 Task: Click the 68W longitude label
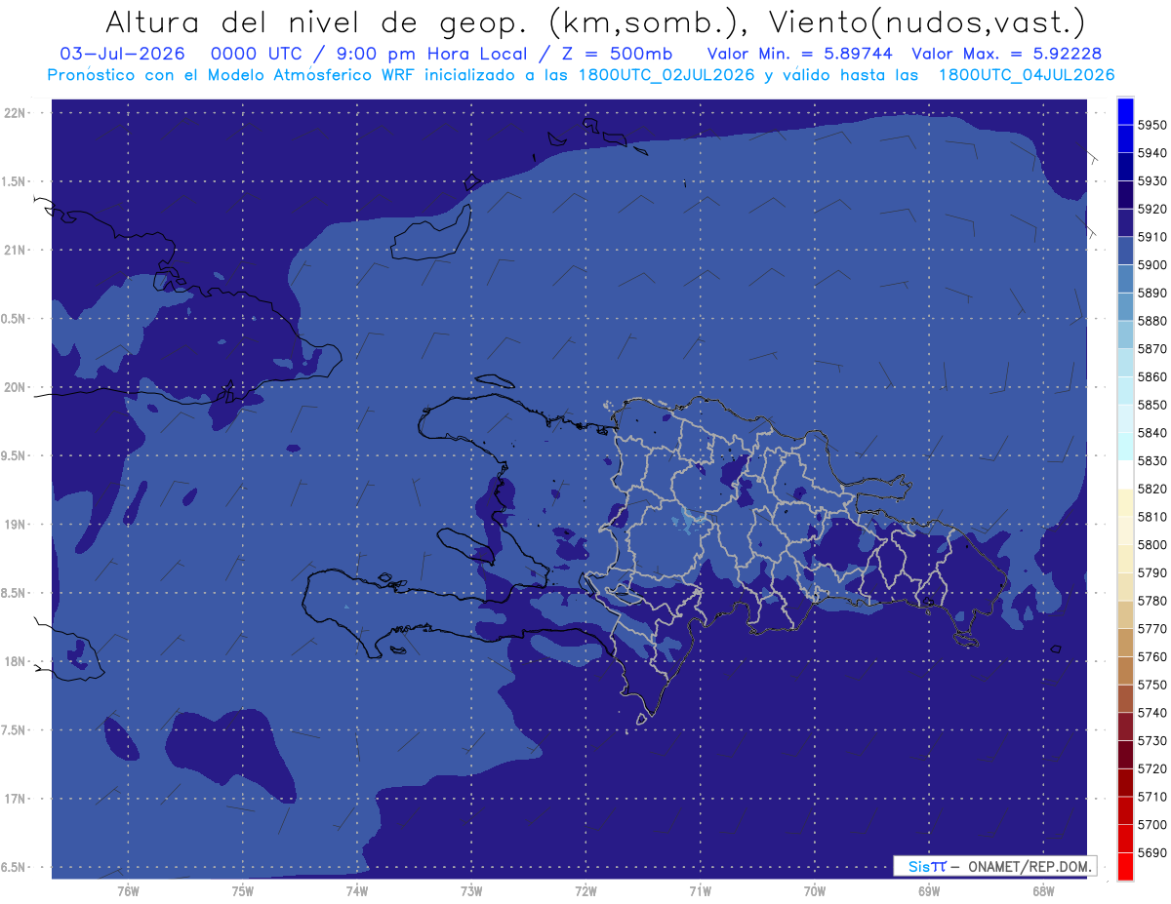tap(1043, 890)
